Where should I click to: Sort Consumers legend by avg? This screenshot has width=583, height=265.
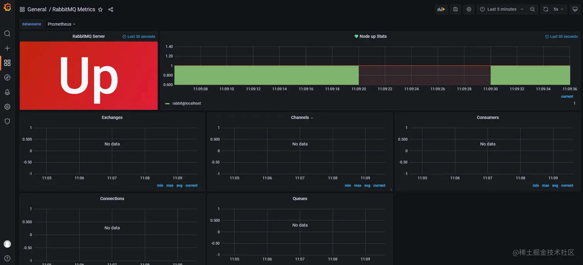pyautogui.click(x=555, y=186)
